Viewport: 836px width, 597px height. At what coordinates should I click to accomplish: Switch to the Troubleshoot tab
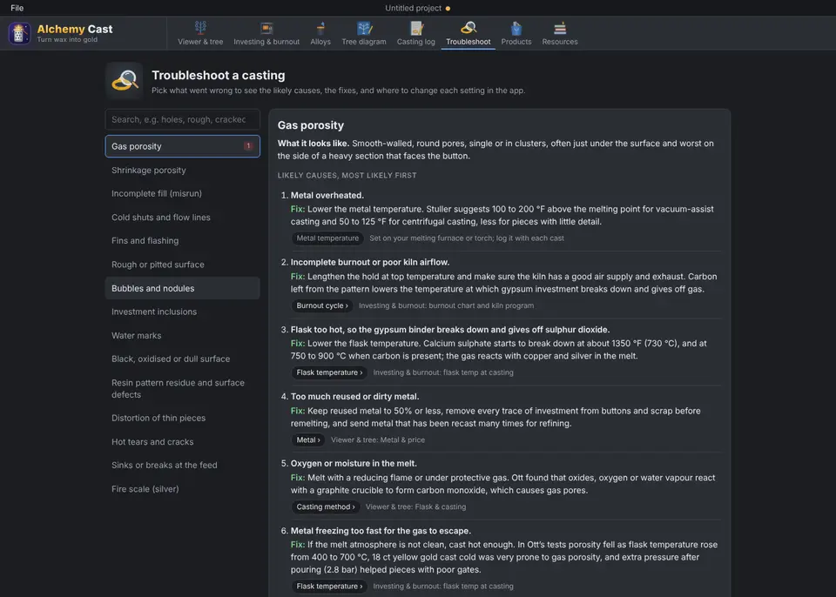[x=469, y=34]
